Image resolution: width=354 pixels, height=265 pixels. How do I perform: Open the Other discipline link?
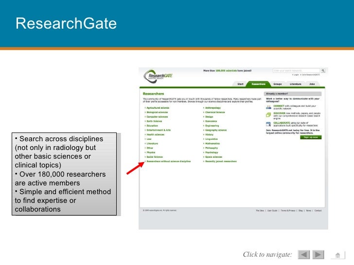click(x=150, y=148)
